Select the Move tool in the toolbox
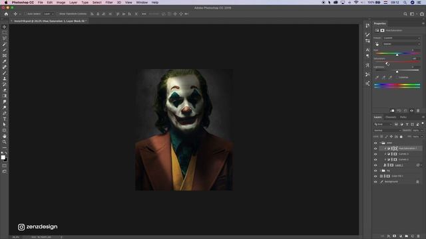 [5, 27]
